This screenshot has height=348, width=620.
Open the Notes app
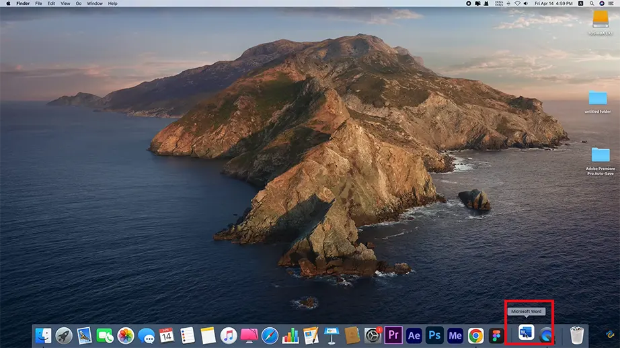208,336
